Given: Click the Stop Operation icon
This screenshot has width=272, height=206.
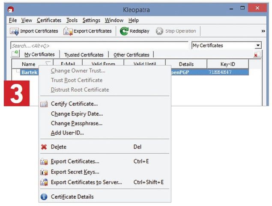Looking at the screenshot, I should click(x=159, y=31).
